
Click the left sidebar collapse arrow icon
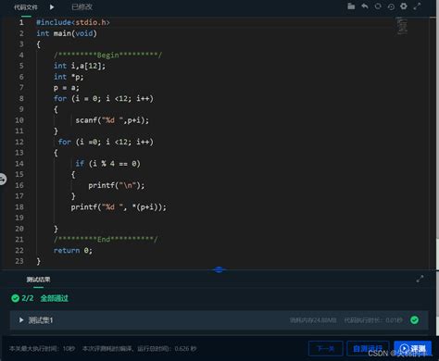point(3,179)
